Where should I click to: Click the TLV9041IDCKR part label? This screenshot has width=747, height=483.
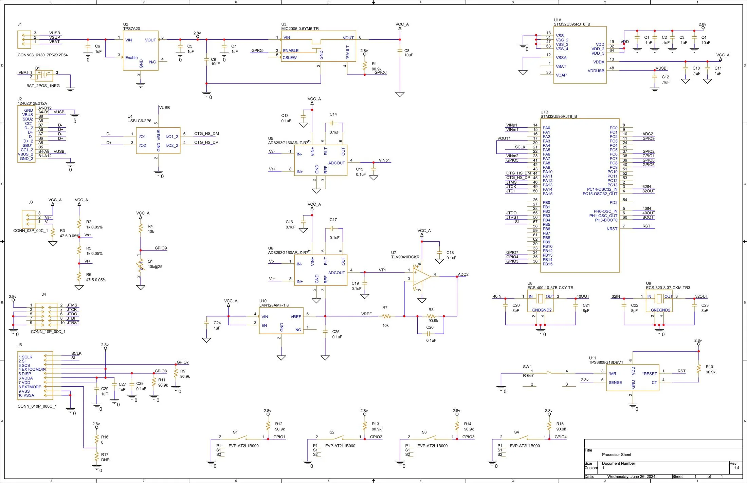pyautogui.click(x=405, y=257)
